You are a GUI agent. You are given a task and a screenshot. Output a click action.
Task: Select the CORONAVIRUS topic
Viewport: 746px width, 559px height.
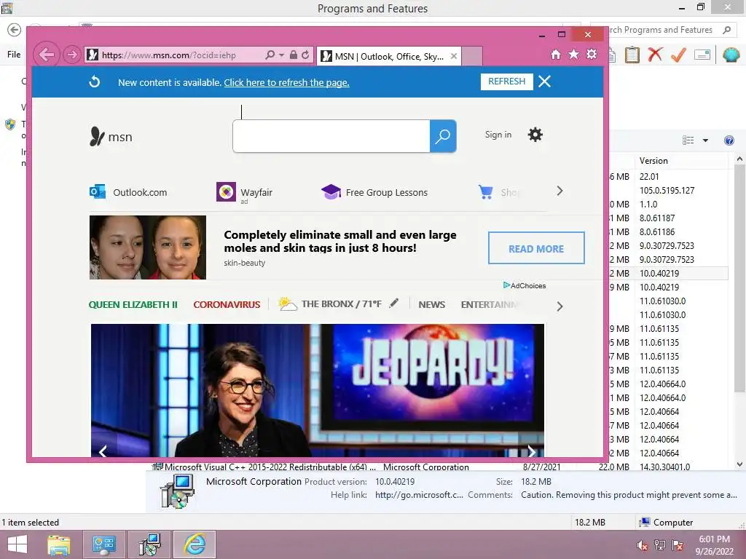pyautogui.click(x=227, y=305)
